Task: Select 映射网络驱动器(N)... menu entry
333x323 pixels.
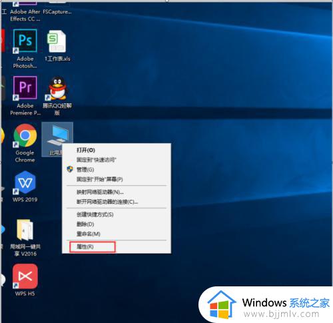Action: click(x=100, y=192)
